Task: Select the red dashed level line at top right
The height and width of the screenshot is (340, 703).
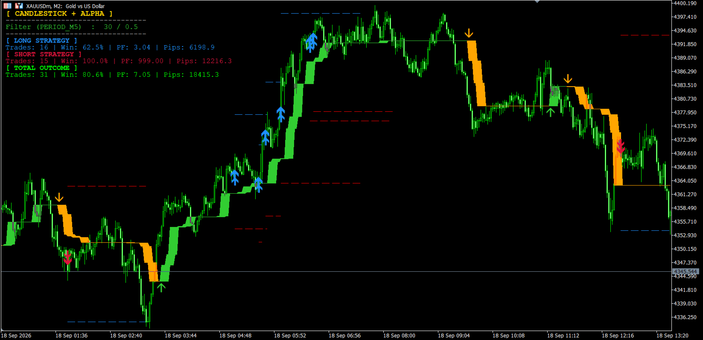Action: (x=645, y=35)
